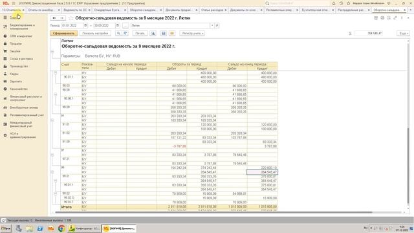Open end date calendar picker
The image size is (414, 233).
click(118, 26)
